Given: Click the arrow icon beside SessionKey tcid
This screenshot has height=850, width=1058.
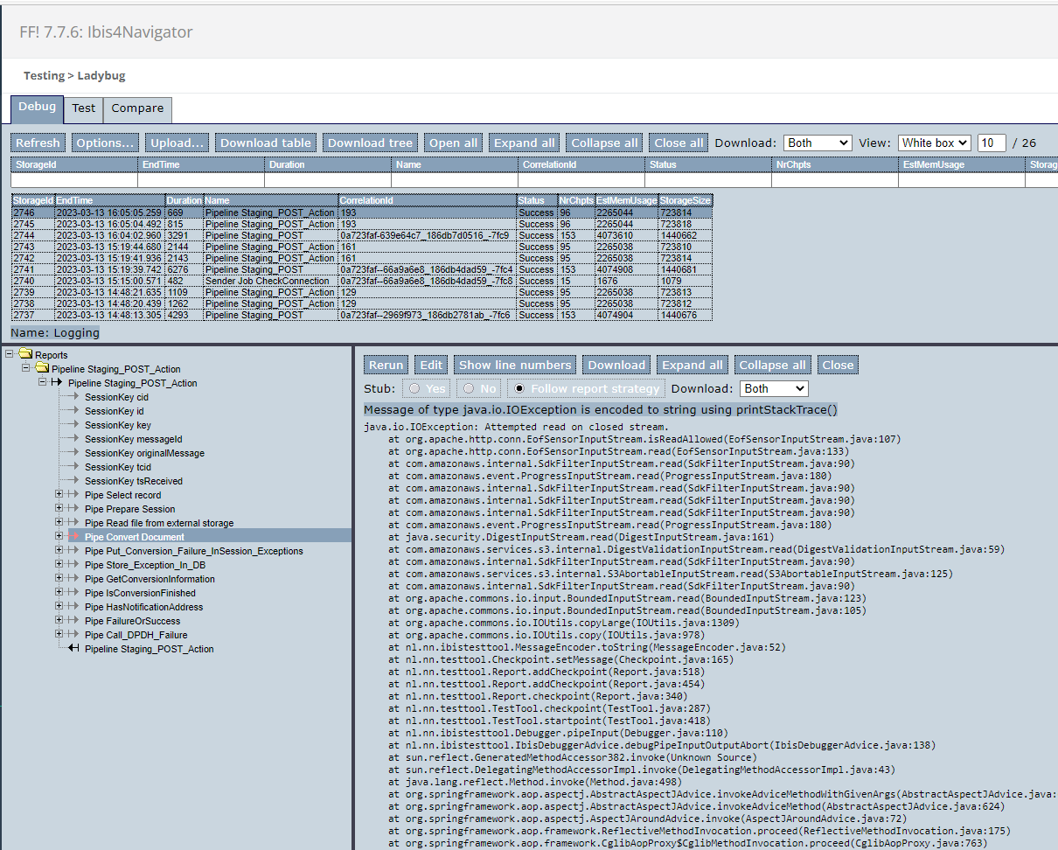Looking at the screenshot, I should 73,467.
